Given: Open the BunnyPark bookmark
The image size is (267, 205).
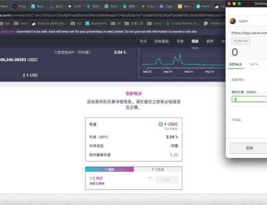Looking at the screenshot, I should click(96, 23).
